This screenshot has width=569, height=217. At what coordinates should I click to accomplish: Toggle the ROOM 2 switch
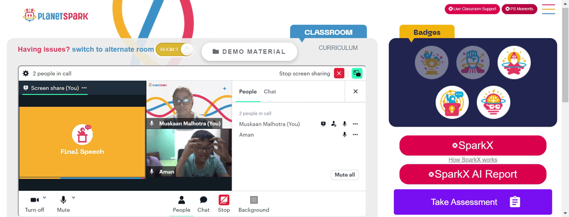(175, 49)
